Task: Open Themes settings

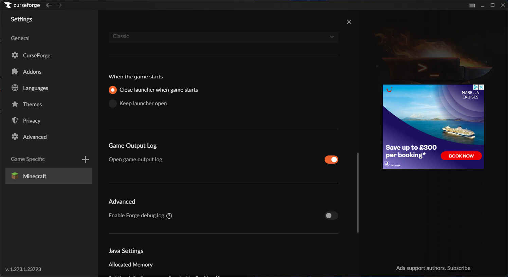Action: tap(49, 104)
